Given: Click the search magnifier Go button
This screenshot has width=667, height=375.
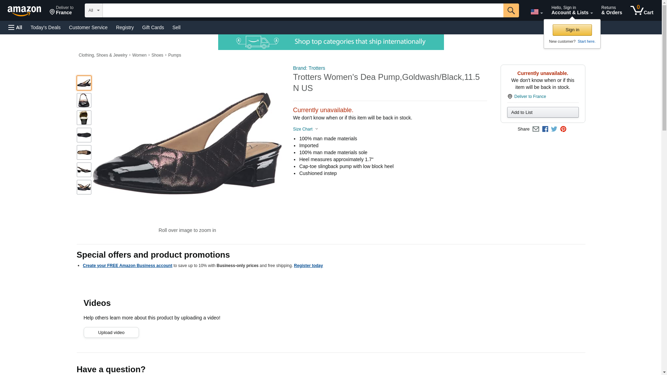Looking at the screenshot, I should pyautogui.click(x=511, y=10).
